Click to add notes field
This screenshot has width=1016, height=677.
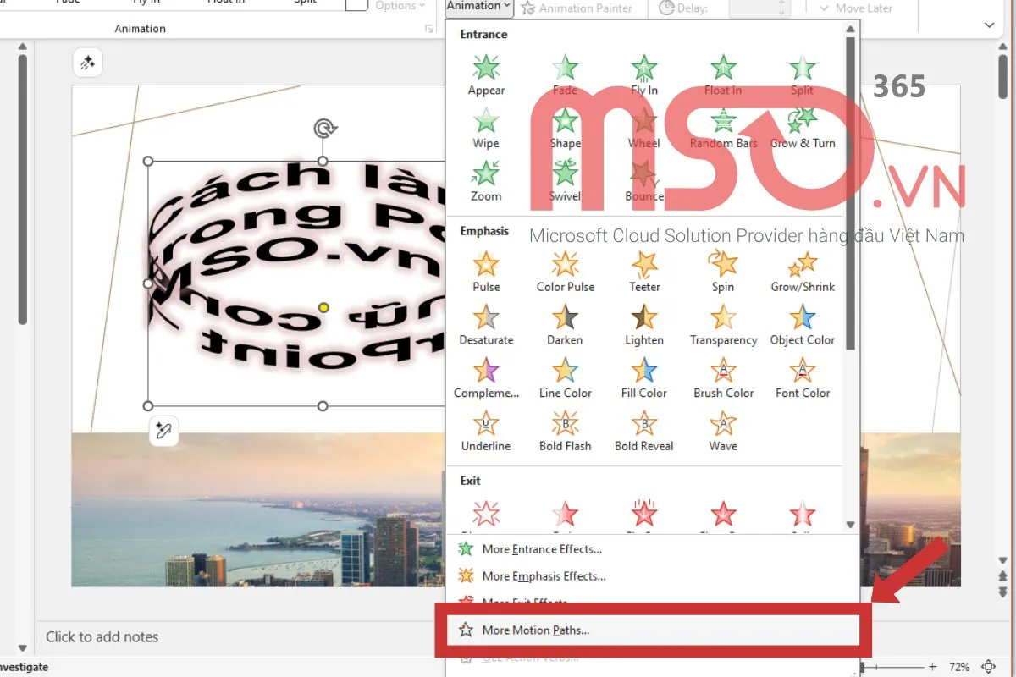click(102, 637)
